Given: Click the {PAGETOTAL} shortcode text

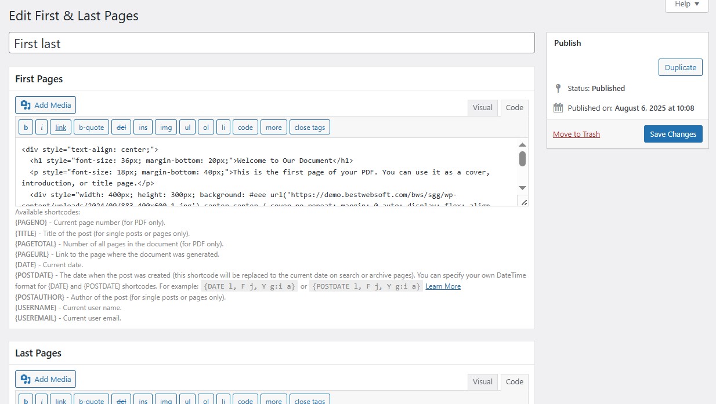Looking at the screenshot, I should (37, 244).
